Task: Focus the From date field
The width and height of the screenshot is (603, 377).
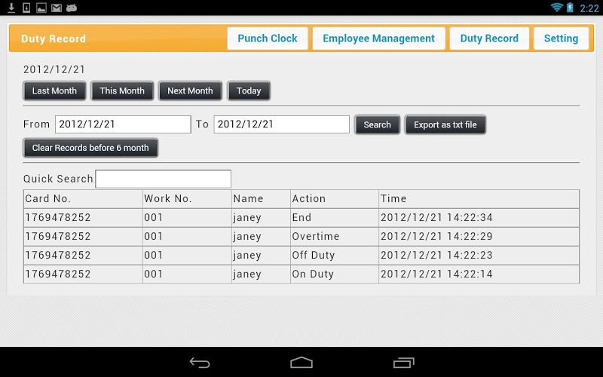Action: pyautogui.click(x=123, y=124)
